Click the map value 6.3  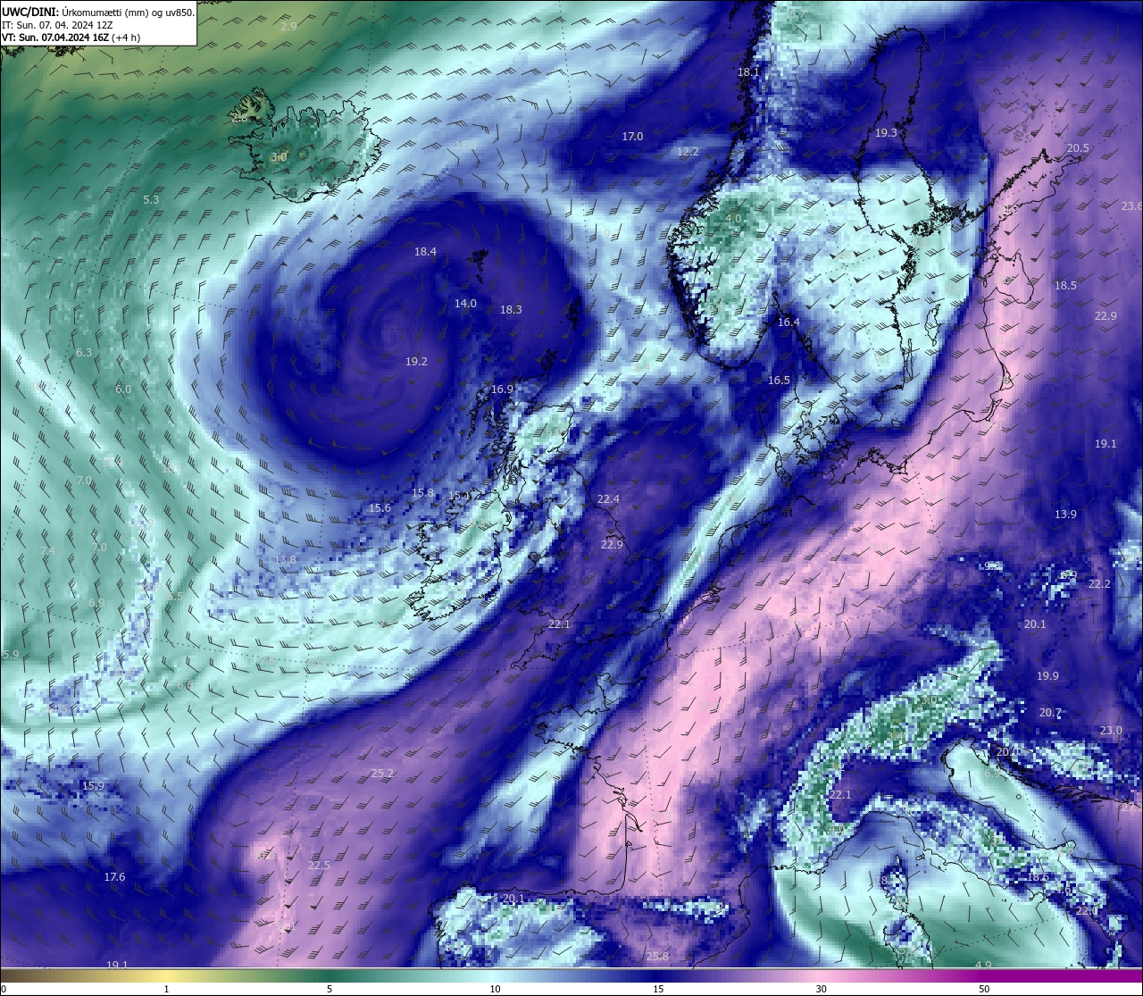[84, 353]
